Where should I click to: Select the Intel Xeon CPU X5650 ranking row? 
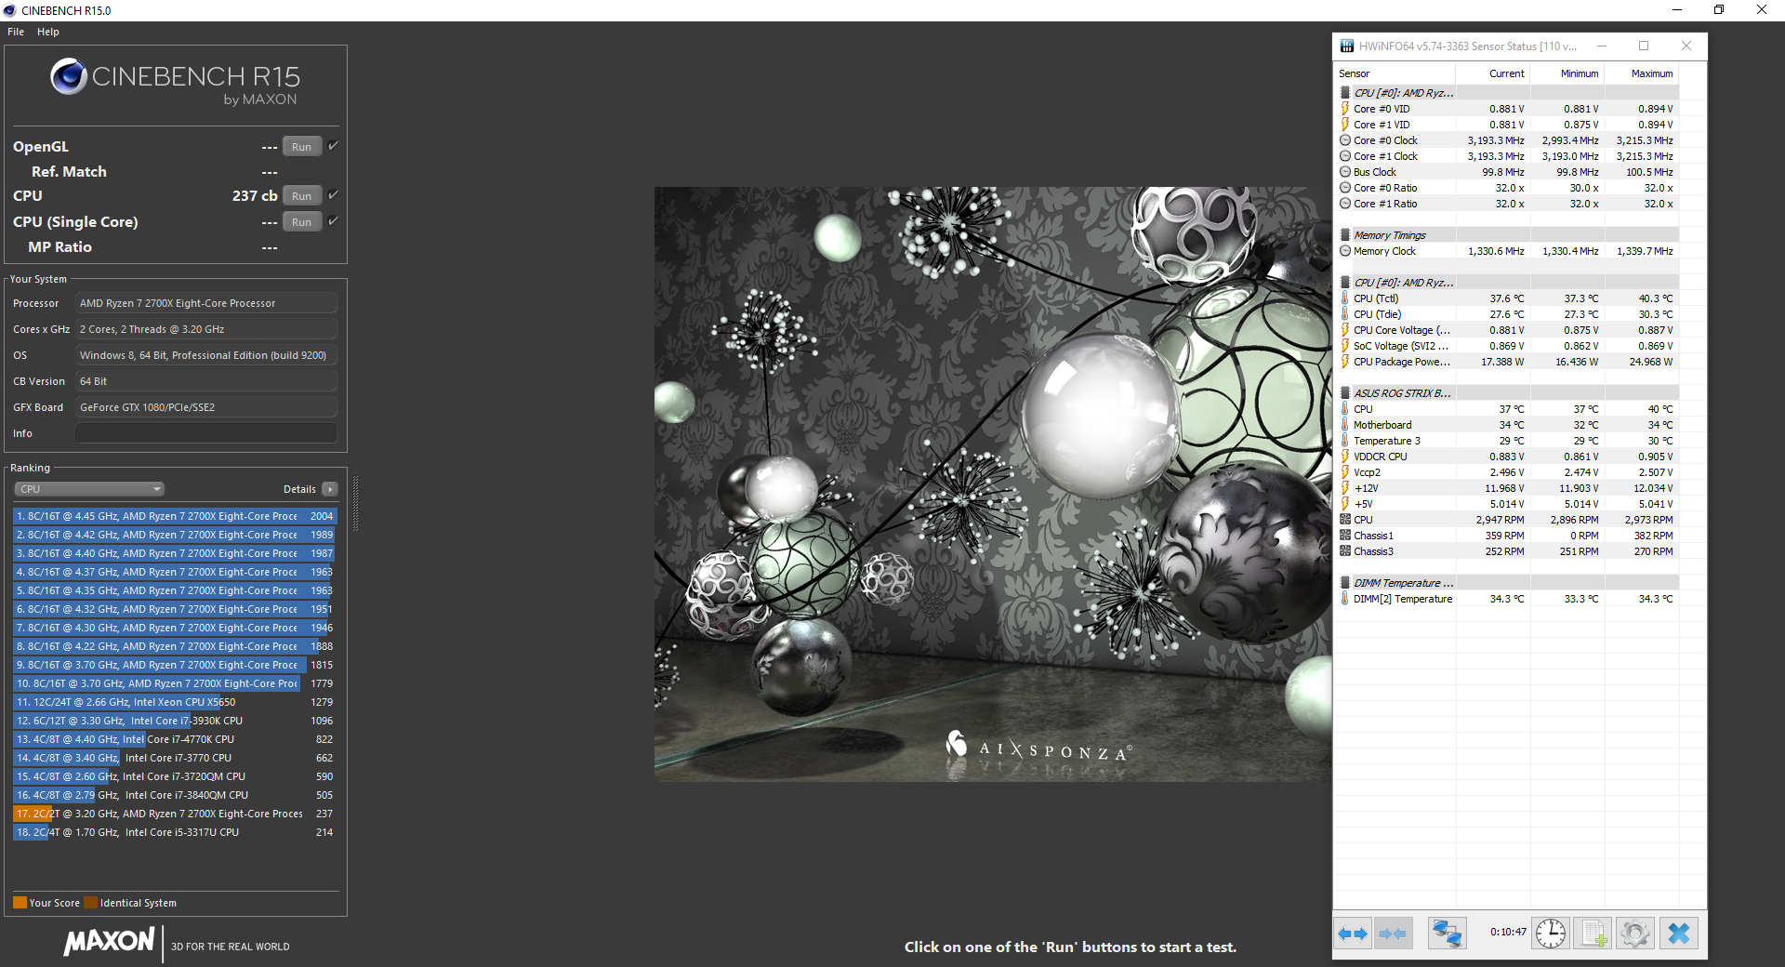click(175, 702)
